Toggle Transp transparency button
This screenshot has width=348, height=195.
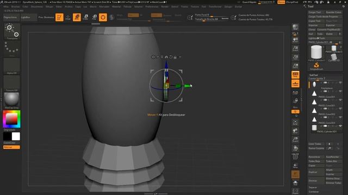tap(295, 165)
